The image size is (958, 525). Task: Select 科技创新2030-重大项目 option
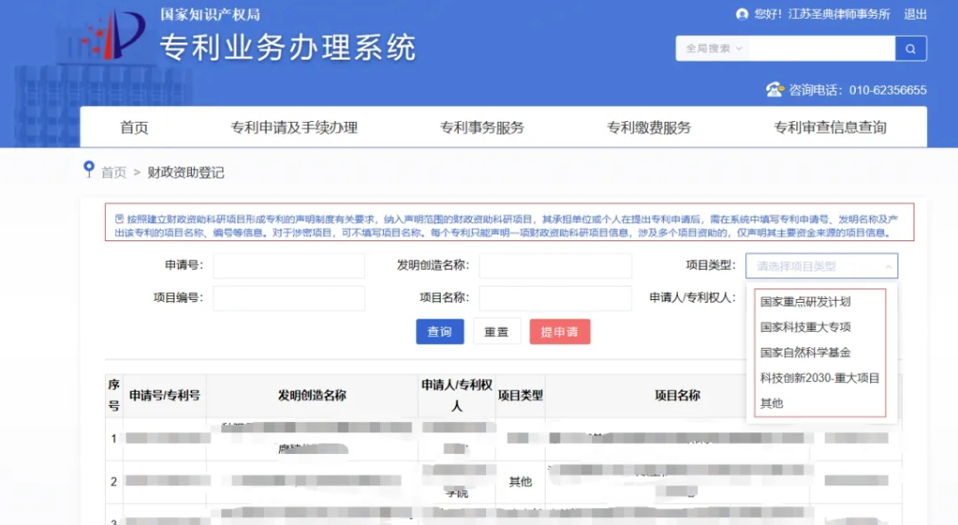[x=819, y=378]
